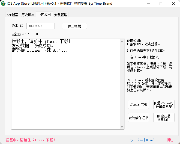Click the 已锁版本: 18.5.0 label
This screenshot has height=144, width=180.
point(25,34)
